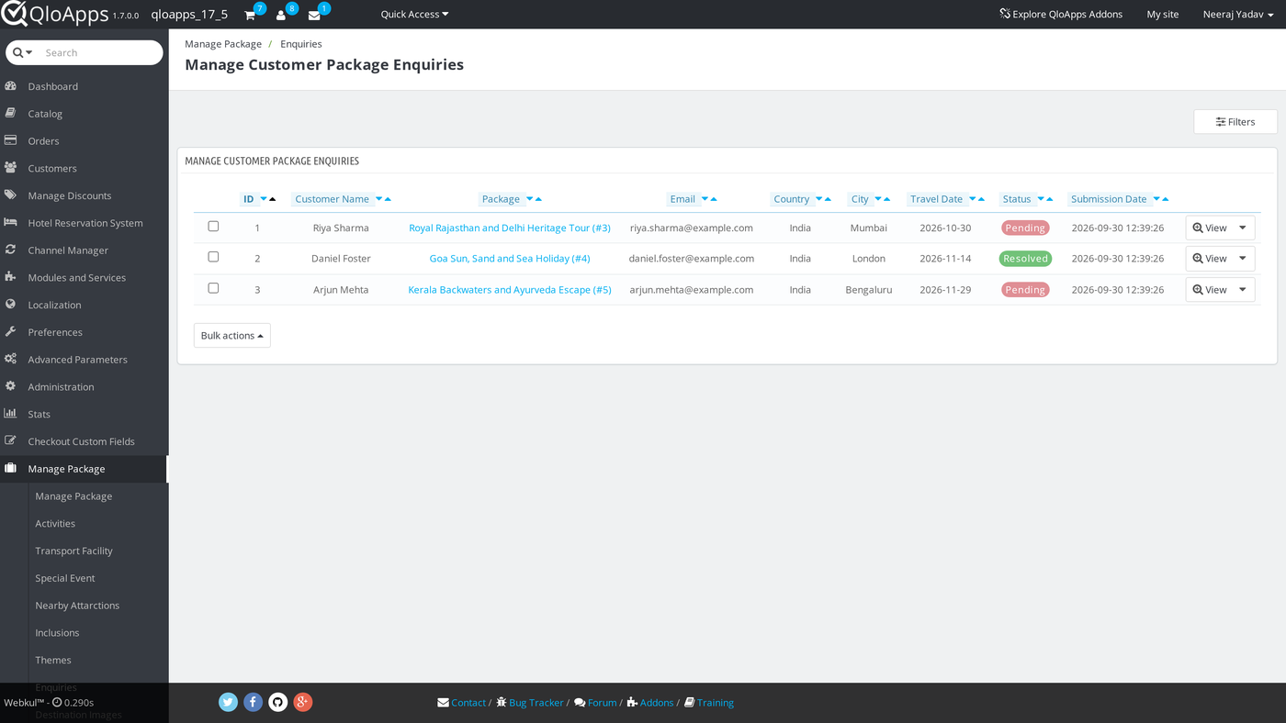Go to Hotel Reservation System menu
This screenshot has width=1286, height=723.
[84, 223]
